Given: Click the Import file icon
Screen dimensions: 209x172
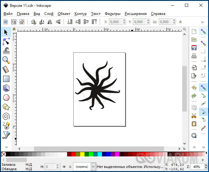Looking at the screenshot, I should [194, 68].
